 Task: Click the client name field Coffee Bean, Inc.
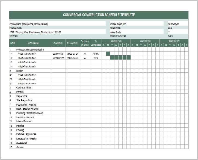pos(137,23)
